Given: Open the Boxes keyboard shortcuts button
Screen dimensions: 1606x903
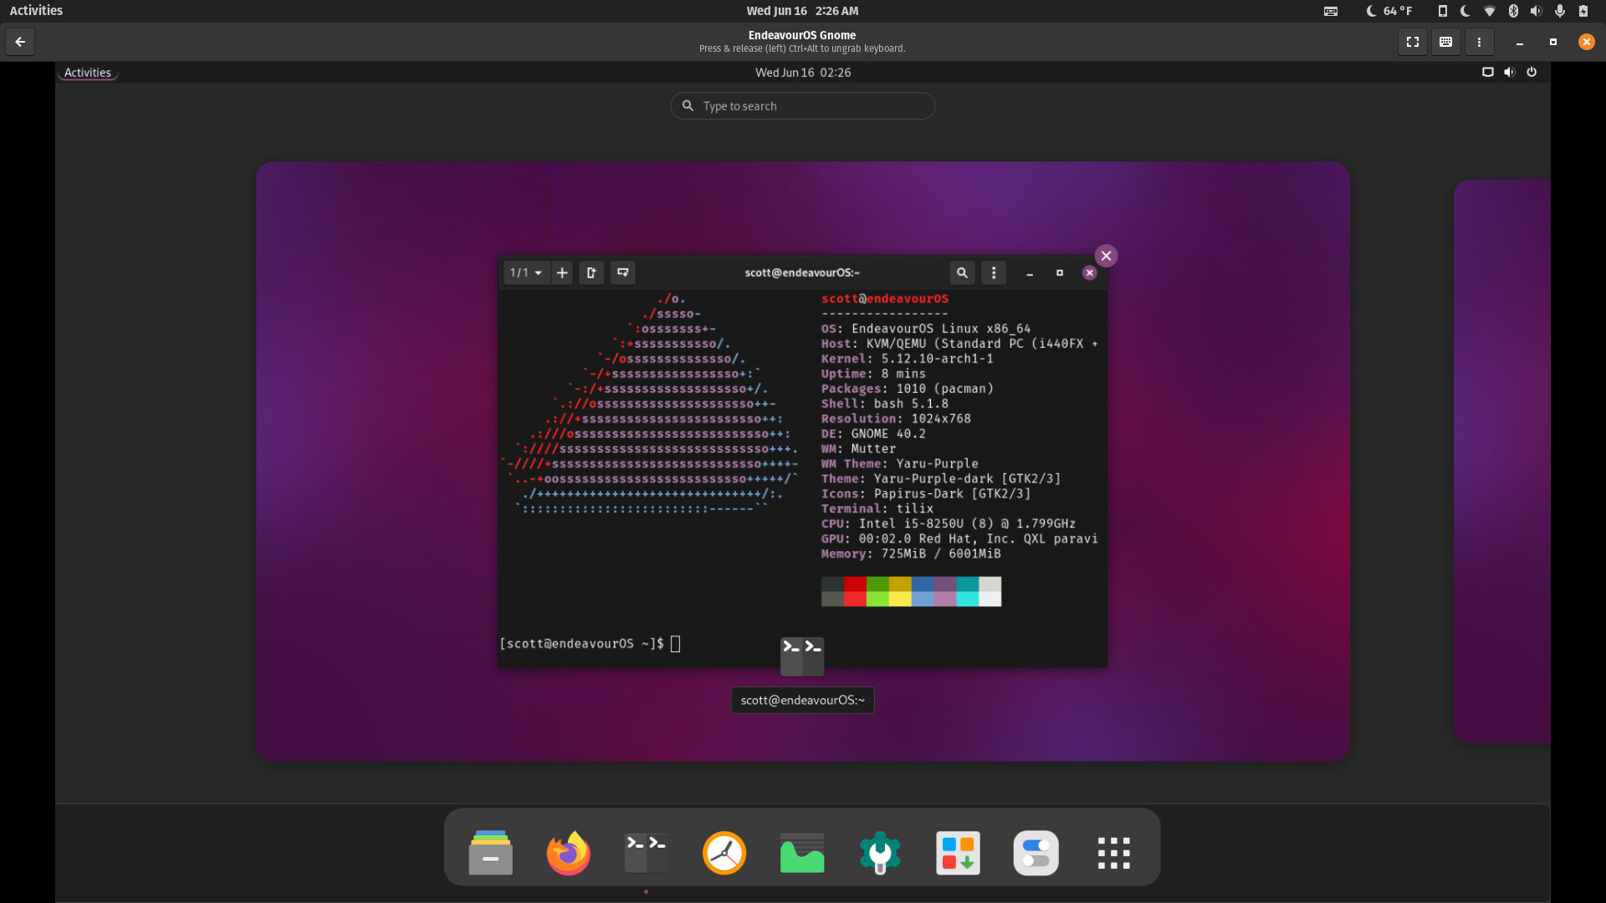Looking at the screenshot, I should pos(1445,42).
